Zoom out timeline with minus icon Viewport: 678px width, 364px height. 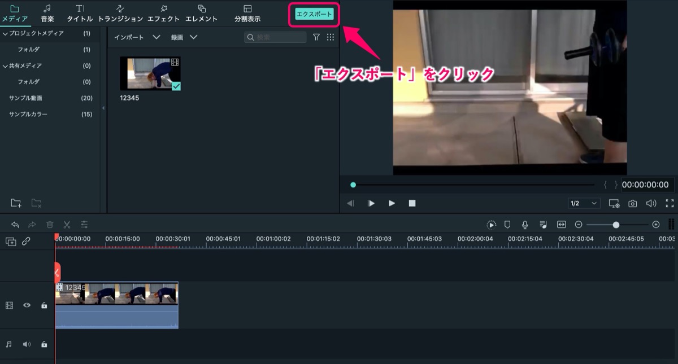579,225
